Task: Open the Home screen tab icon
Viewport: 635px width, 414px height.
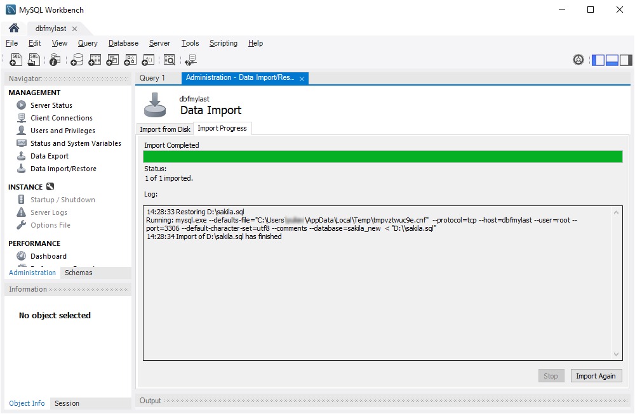Action: click(x=14, y=28)
